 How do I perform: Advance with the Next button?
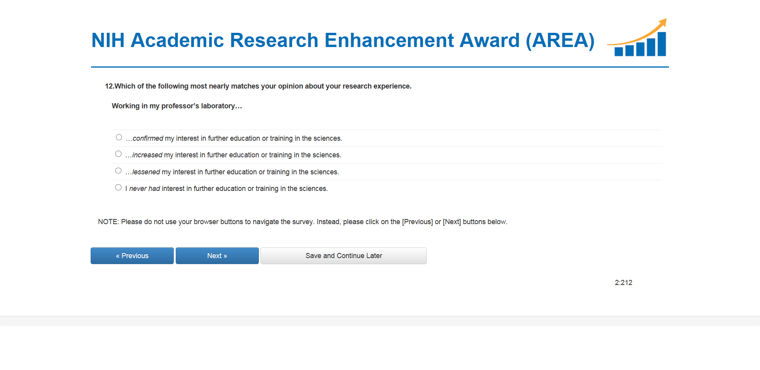217,256
